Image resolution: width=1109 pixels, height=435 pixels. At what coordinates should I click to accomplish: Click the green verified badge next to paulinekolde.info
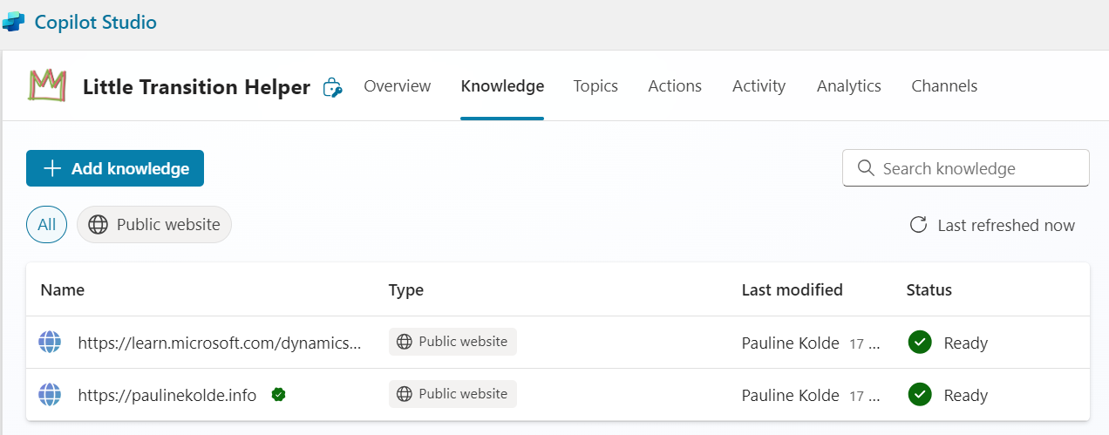click(x=278, y=395)
